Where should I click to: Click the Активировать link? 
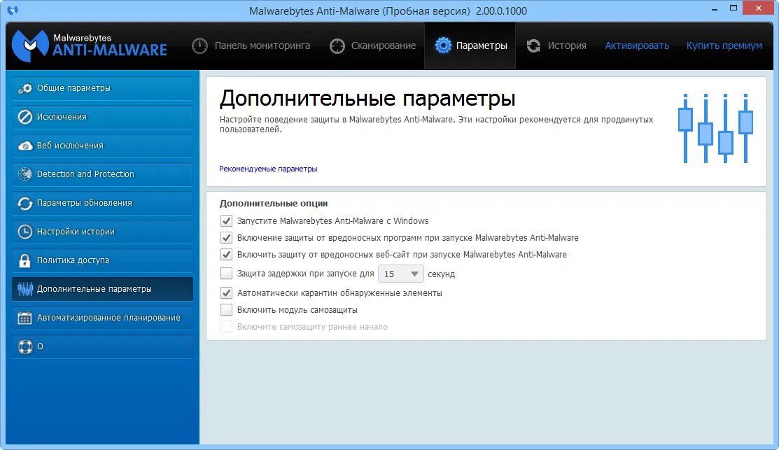pos(636,45)
